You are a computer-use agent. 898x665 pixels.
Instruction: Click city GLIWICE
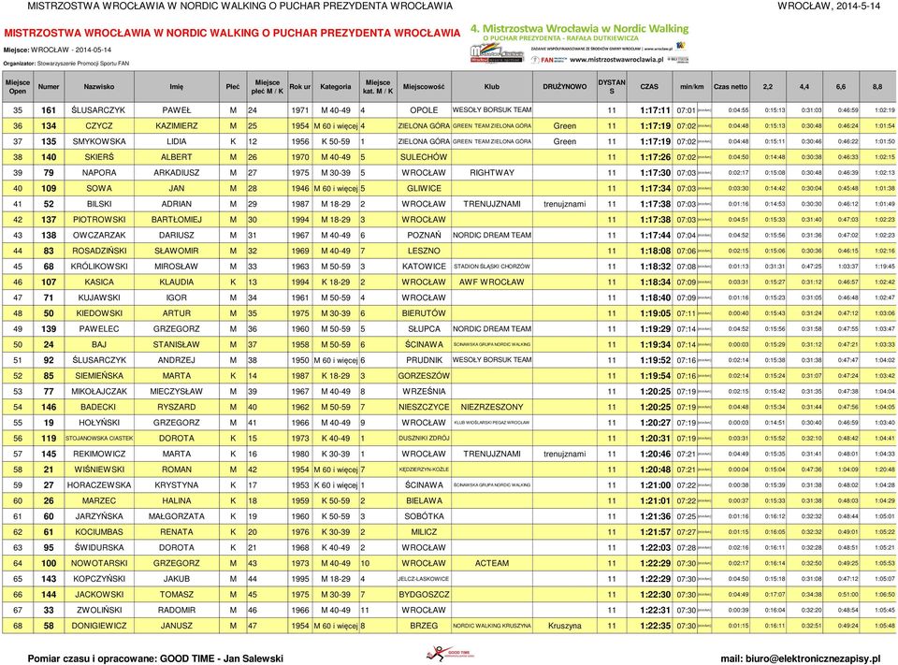(424, 188)
